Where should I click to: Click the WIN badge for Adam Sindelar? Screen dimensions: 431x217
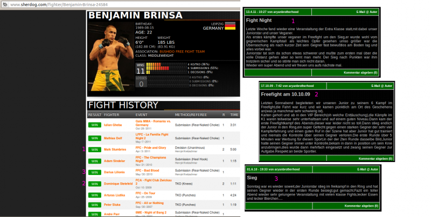(x=95, y=161)
